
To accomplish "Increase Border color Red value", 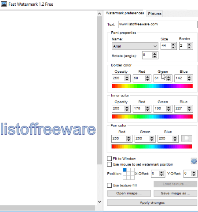I will [147, 77].
